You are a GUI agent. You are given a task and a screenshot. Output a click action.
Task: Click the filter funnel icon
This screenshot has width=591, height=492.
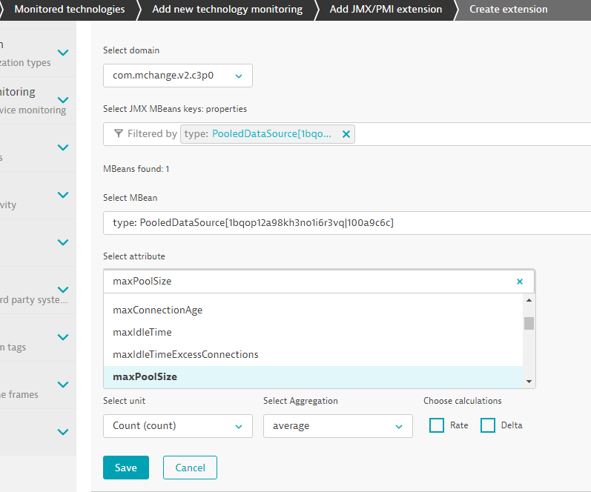coord(119,134)
